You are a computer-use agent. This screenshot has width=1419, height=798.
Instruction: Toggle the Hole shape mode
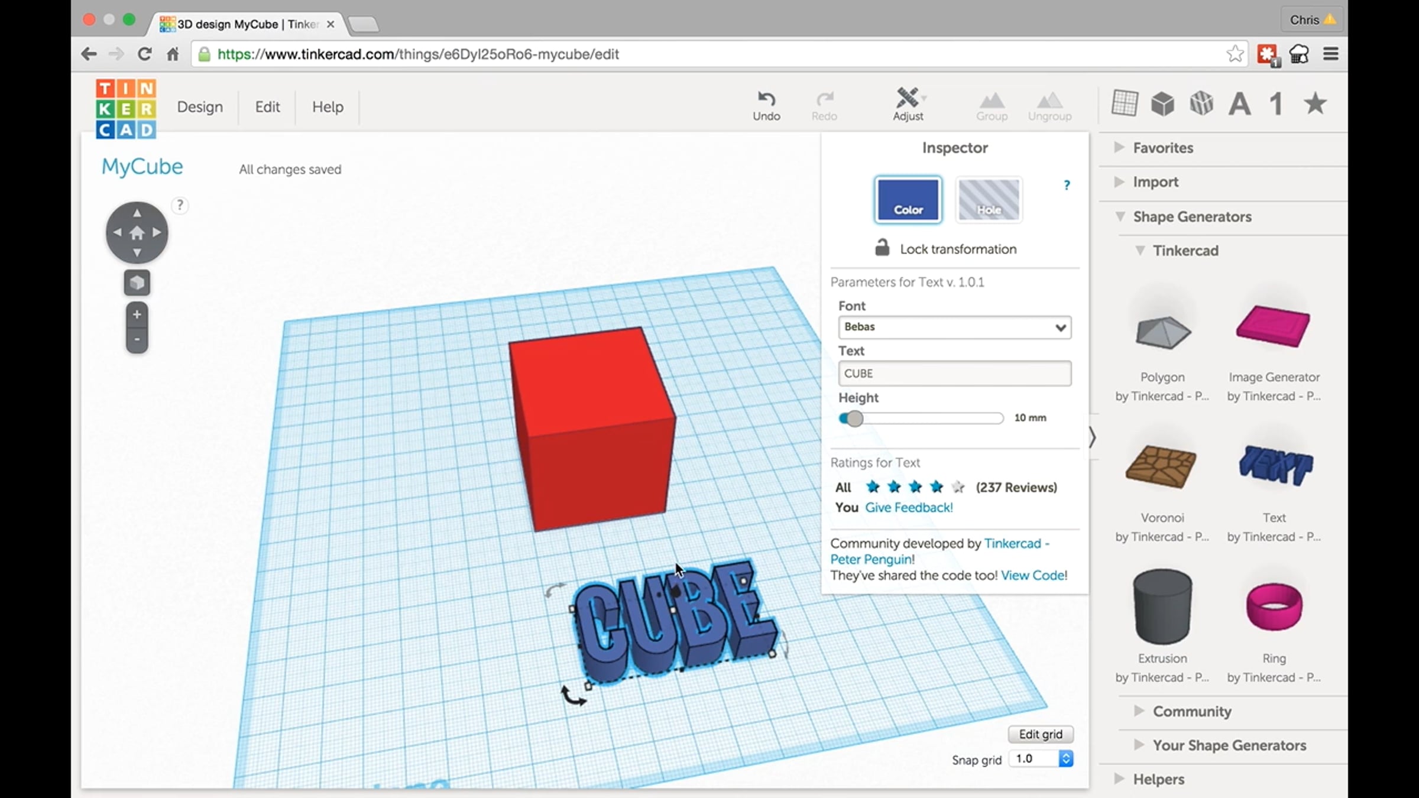989,200
